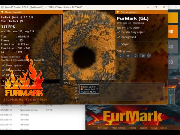This screenshot has width=180, height=135.
Task: Click the hotspot legend orange marker
Action: [82, 89]
